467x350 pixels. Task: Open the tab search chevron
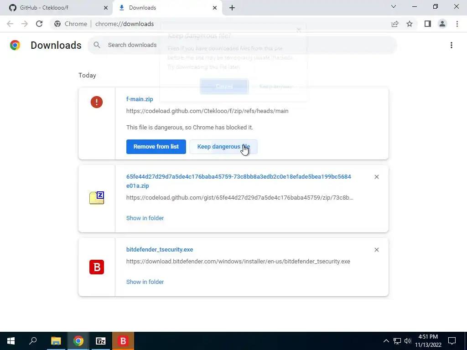(394, 6)
